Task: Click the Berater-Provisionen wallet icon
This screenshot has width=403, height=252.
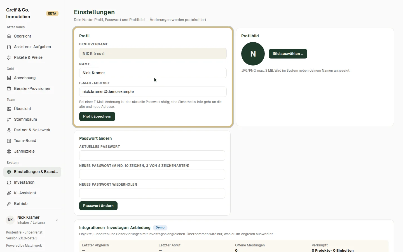Action: point(9,89)
